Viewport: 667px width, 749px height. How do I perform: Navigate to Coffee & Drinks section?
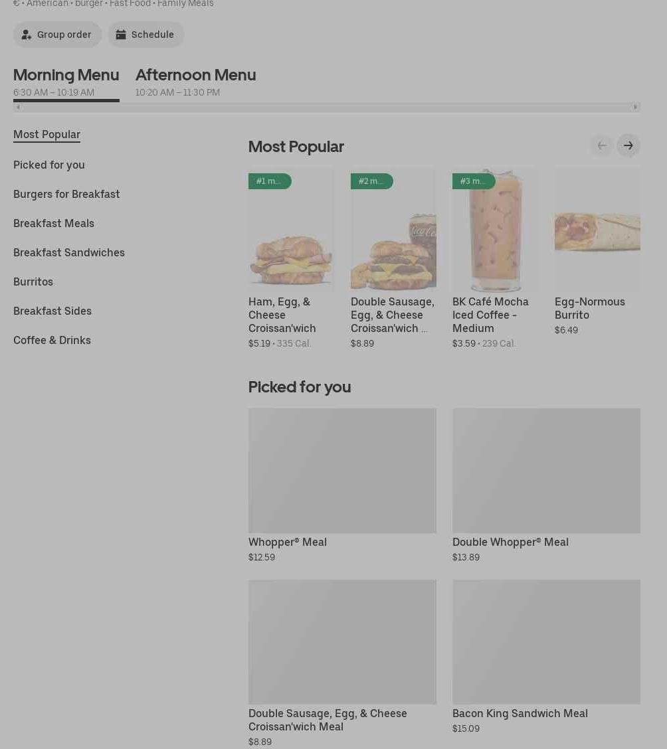52,340
